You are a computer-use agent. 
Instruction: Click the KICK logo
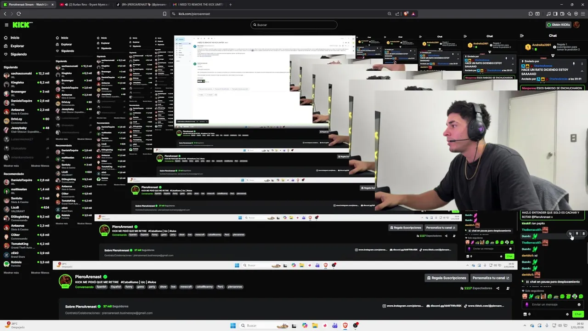pyautogui.click(x=22, y=25)
